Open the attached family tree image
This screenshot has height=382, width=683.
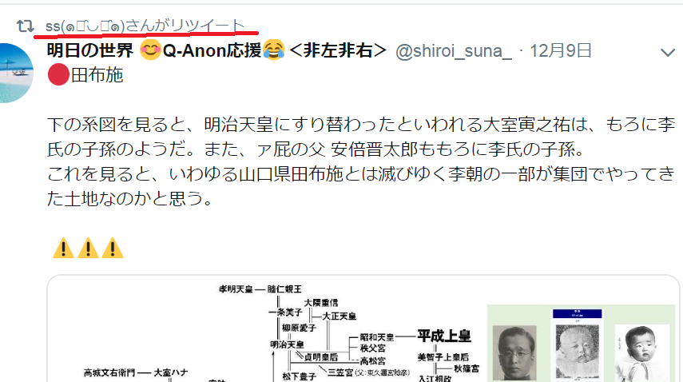coord(363,329)
